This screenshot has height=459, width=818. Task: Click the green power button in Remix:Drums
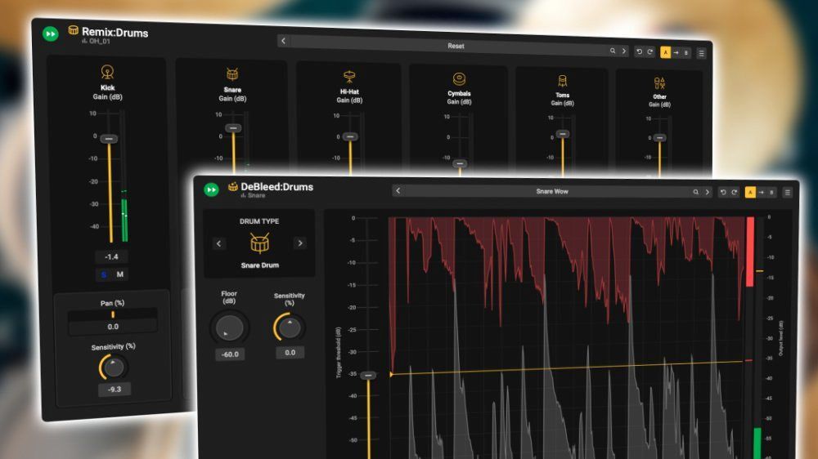pyautogui.click(x=51, y=33)
